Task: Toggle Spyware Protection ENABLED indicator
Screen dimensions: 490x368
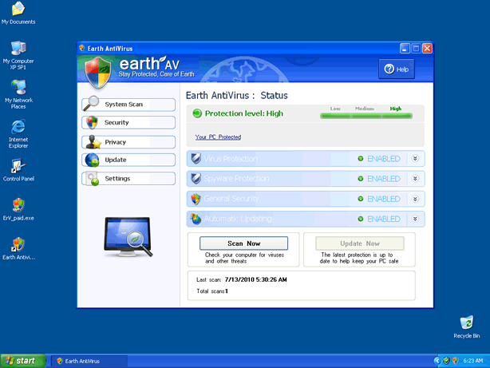Action: click(x=380, y=179)
